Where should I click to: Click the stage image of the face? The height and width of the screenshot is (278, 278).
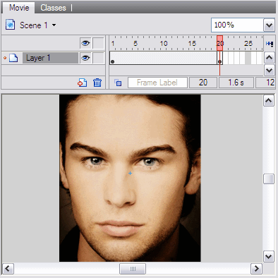(130, 178)
